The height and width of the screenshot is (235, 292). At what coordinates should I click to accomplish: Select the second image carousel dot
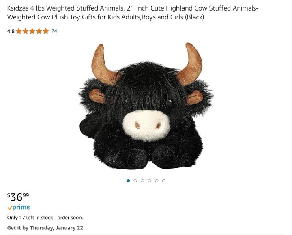pos(135,180)
